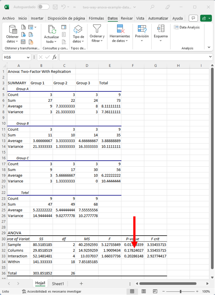Click the Insert Function fx icon
Image resolution: width=215 pixels, height=295 pixels.
[x=54, y=57]
